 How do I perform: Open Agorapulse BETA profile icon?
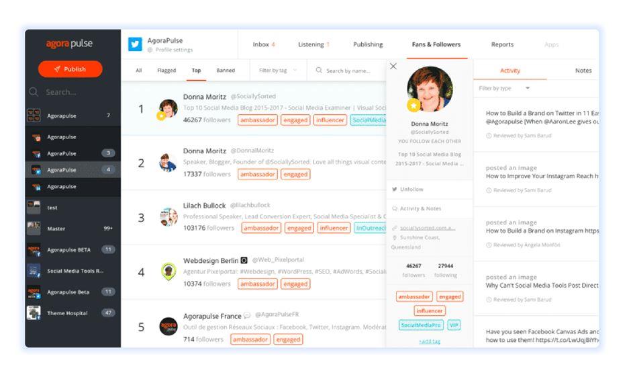pyautogui.click(x=34, y=250)
